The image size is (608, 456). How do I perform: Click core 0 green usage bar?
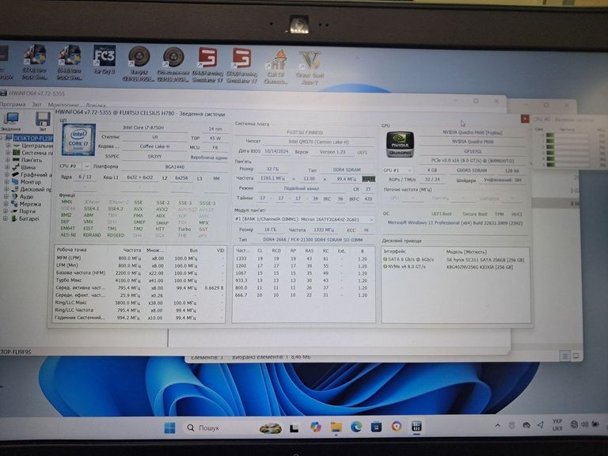tap(550, 135)
